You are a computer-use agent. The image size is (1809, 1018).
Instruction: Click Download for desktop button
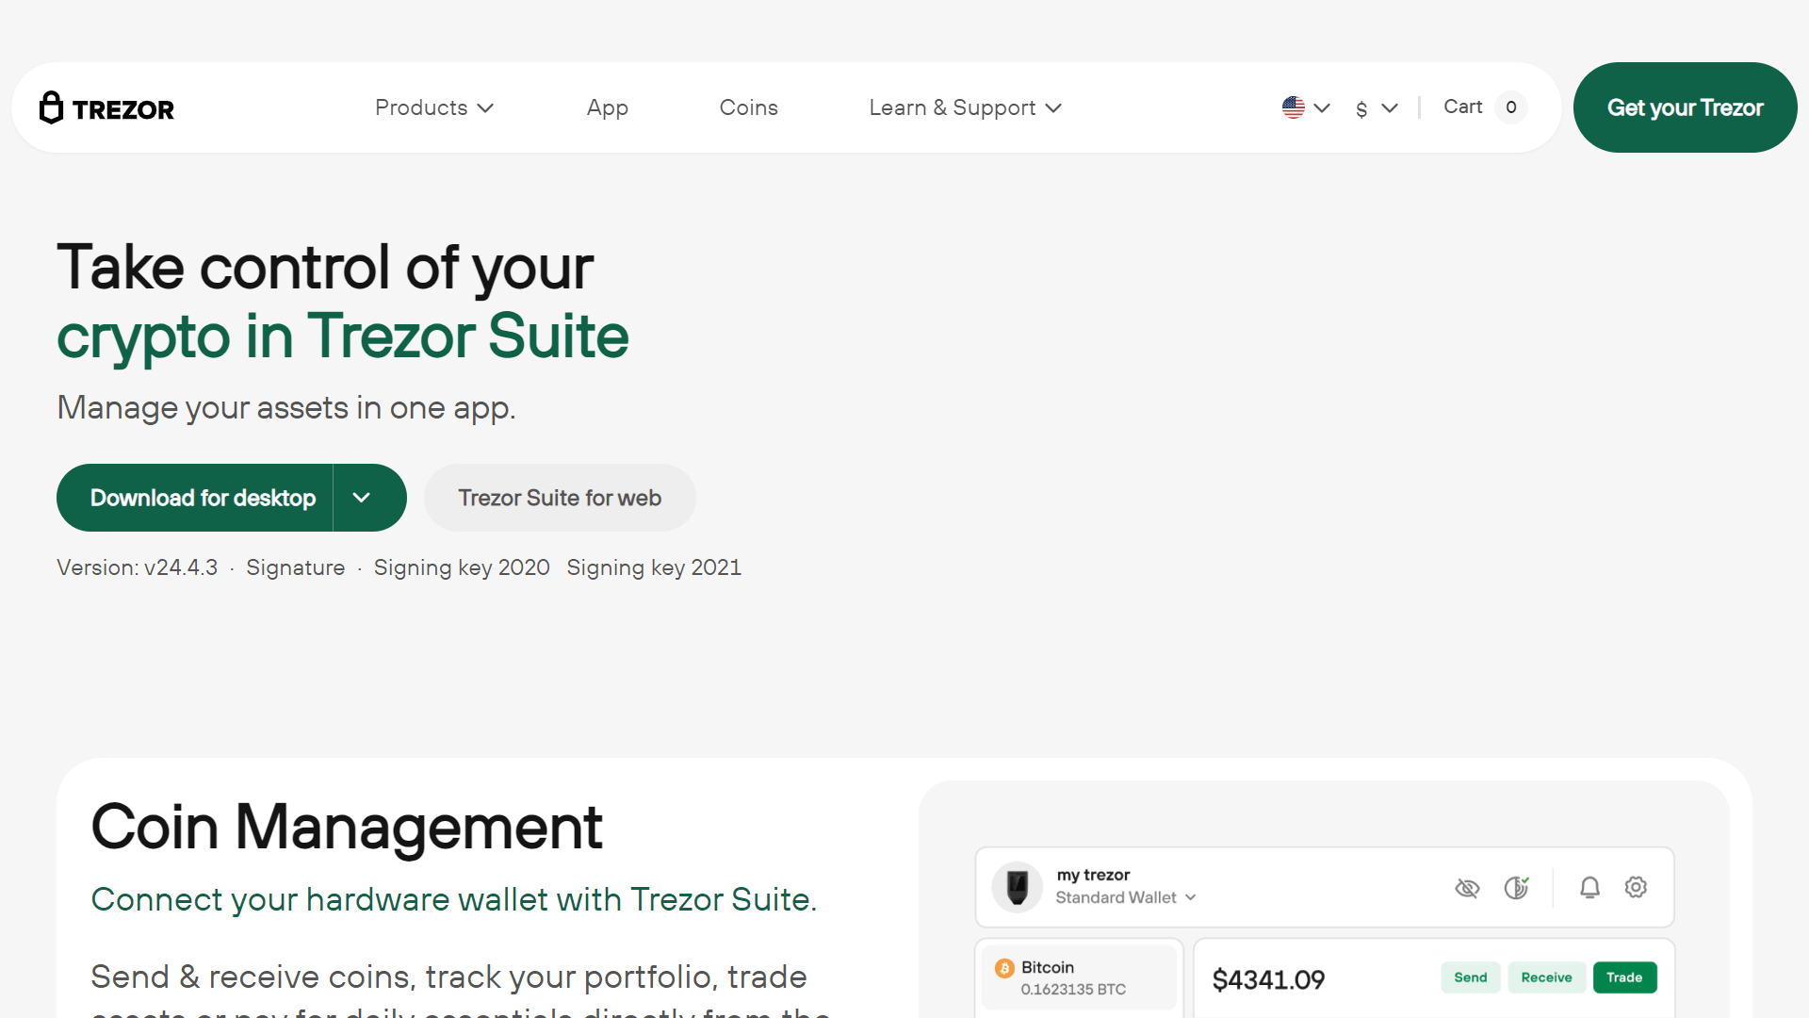pyautogui.click(x=203, y=498)
